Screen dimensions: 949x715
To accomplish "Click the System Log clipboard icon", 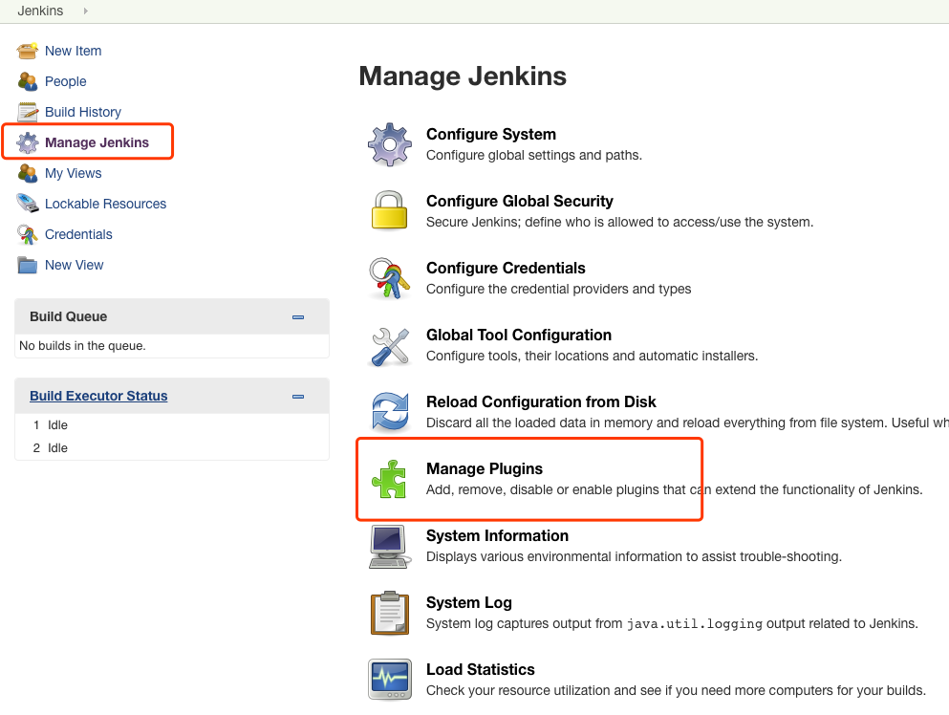I will 389,613.
